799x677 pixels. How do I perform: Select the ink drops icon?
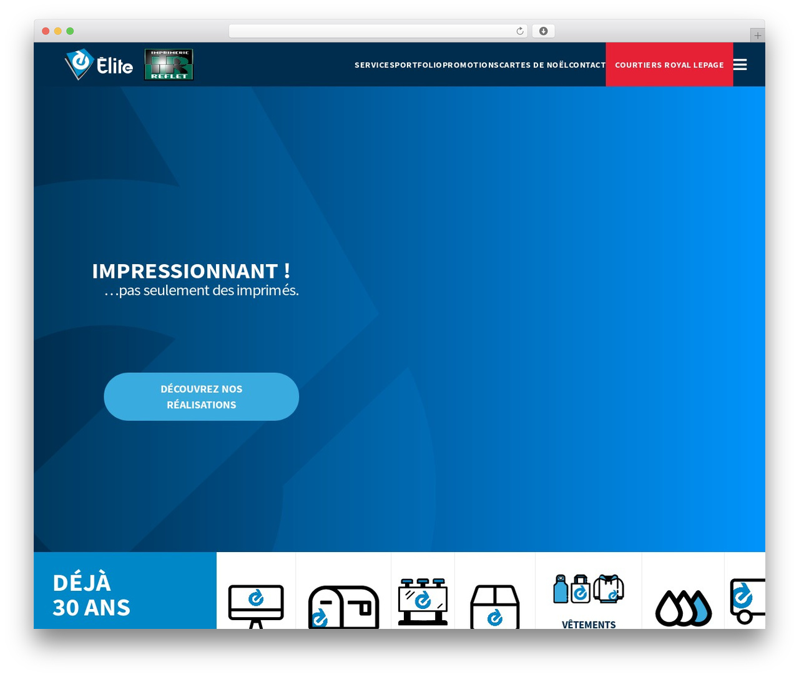pos(684,608)
